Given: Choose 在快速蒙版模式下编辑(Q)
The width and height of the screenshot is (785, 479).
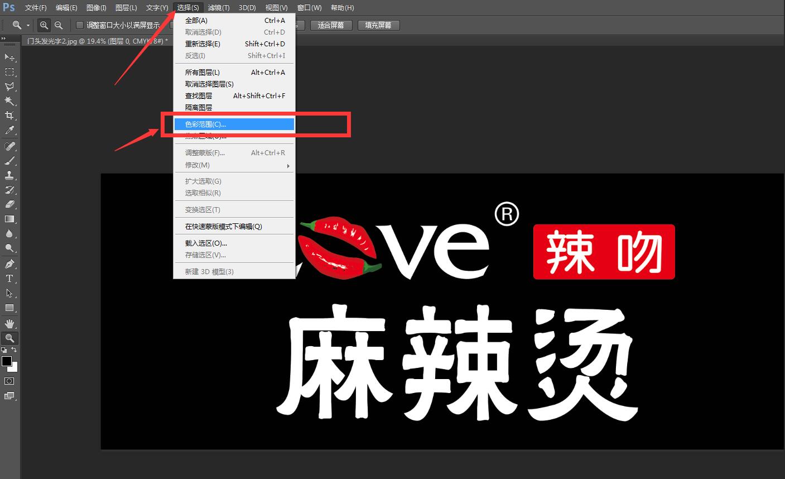Looking at the screenshot, I should [x=234, y=227].
